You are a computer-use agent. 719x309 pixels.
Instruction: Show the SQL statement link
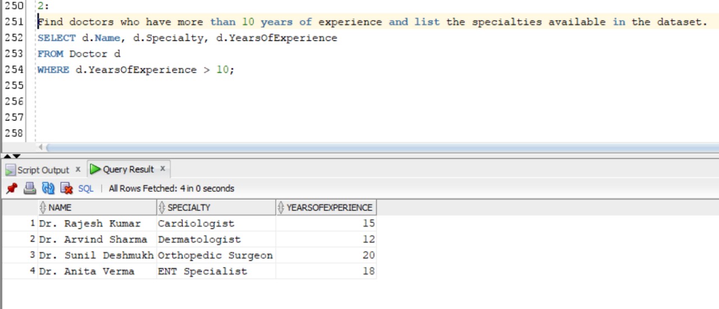[x=85, y=188]
